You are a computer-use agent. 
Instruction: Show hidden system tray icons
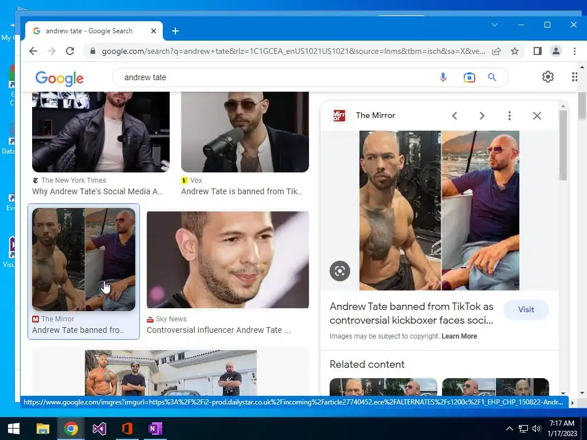(510, 429)
